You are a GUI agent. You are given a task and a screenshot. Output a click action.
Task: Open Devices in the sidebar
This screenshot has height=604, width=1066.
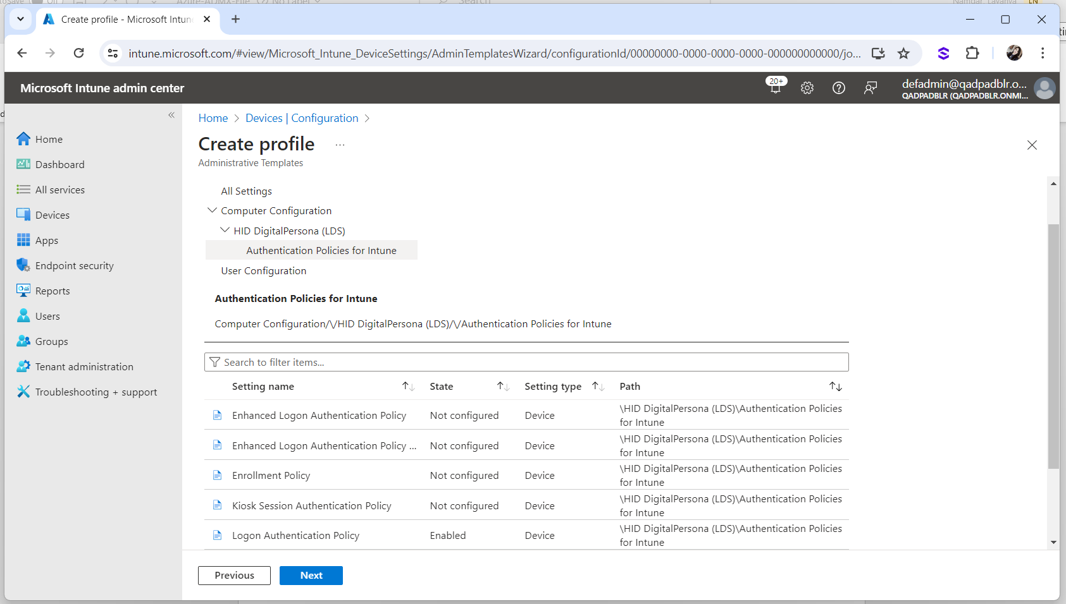pyautogui.click(x=53, y=215)
